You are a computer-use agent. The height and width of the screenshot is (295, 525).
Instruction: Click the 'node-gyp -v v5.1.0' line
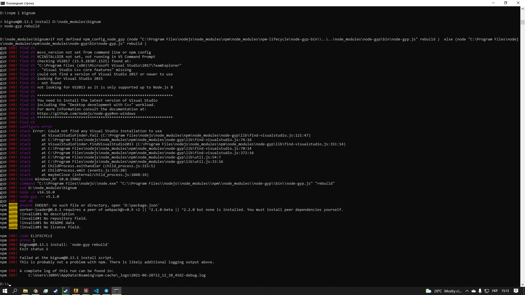click(30, 197)
